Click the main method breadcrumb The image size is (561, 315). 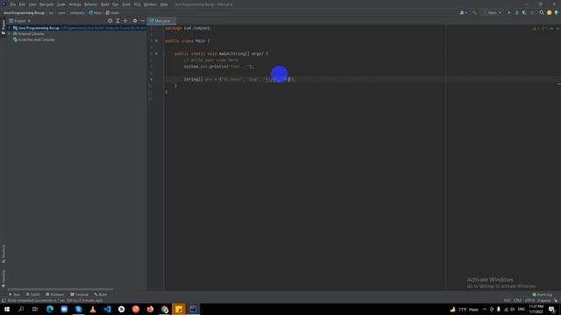click(112, 12)
